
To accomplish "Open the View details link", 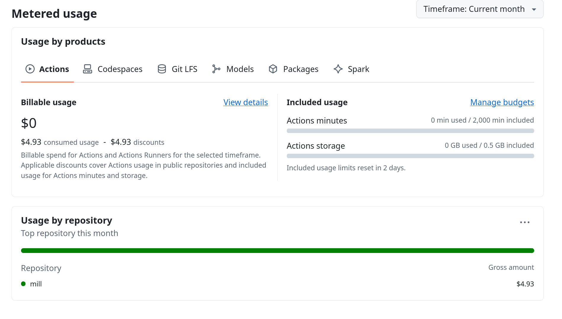I will 245,102.
